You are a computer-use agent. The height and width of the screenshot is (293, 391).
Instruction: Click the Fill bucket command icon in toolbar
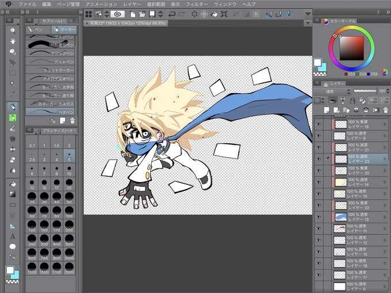[214, 14]
